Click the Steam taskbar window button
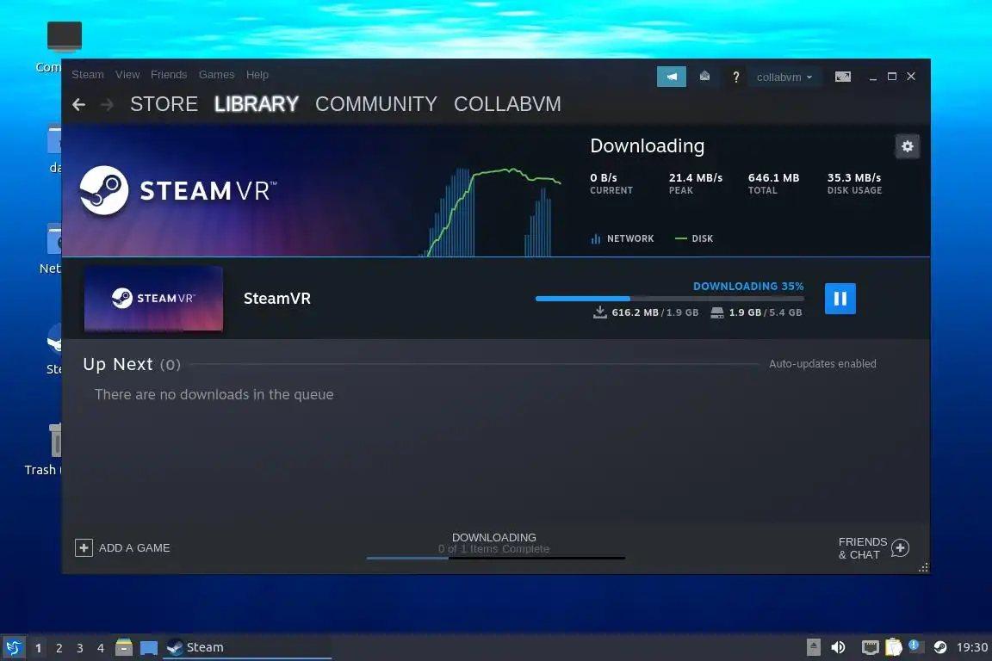The width and height of the screenshot is (992, 661). click(247, 647)
